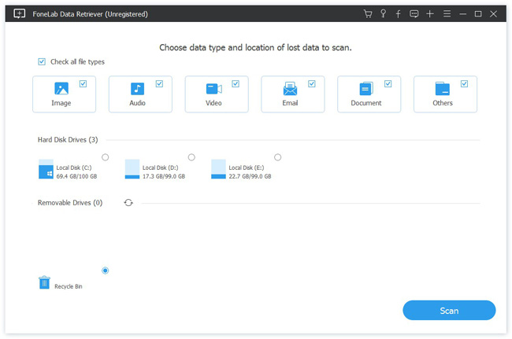Select the Recycle Bin radio button

pyautogui.click(x=106, y=271)
